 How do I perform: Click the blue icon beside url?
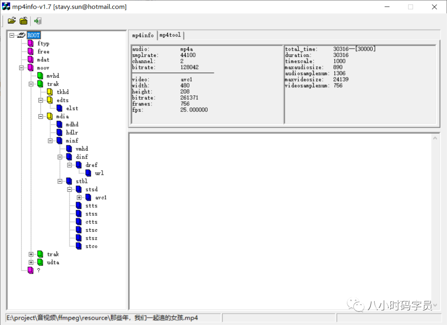[89, 173]
